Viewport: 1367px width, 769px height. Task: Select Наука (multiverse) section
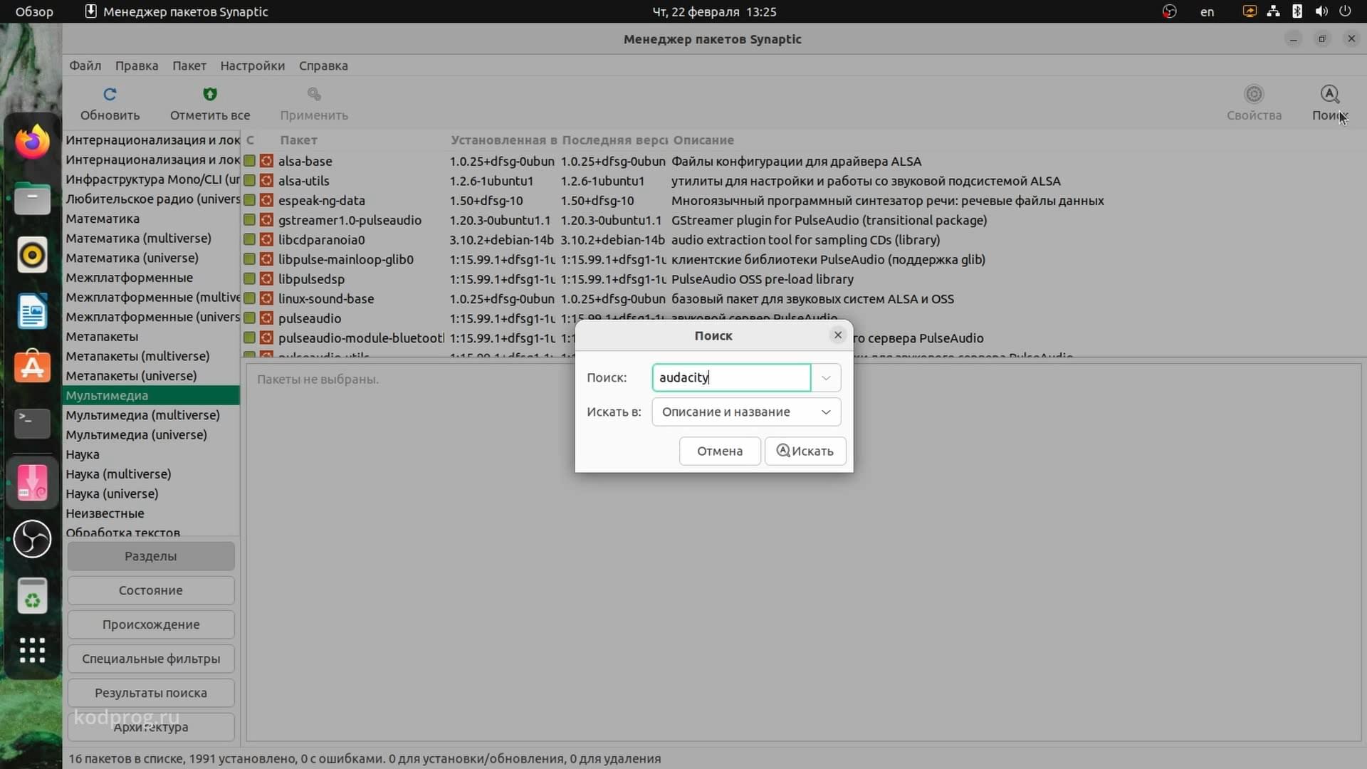[151, 474]
